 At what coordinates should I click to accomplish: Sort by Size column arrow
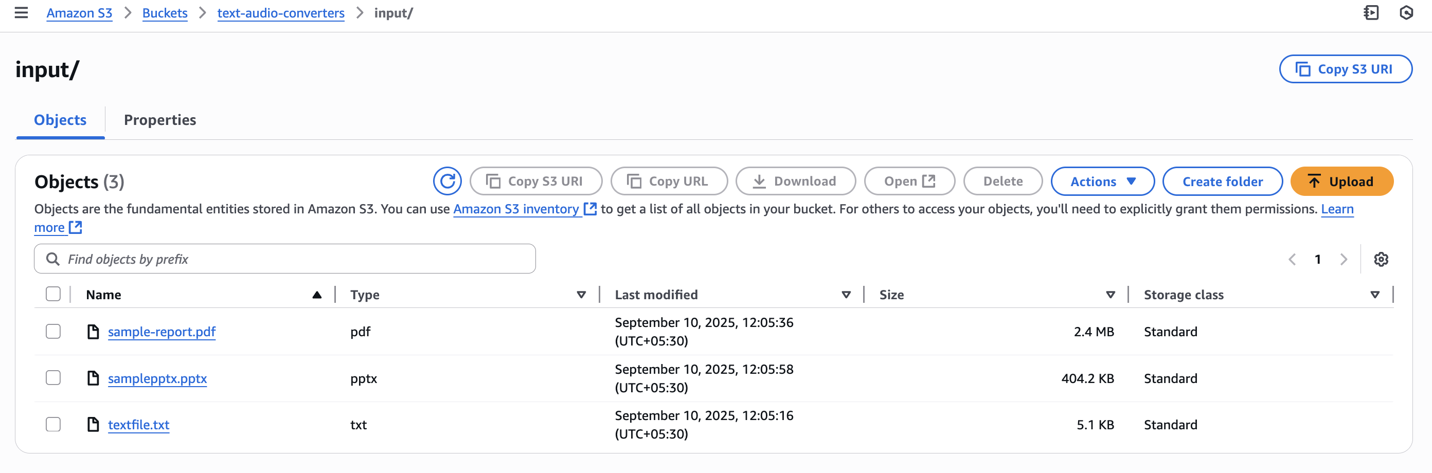[1110, 295]
